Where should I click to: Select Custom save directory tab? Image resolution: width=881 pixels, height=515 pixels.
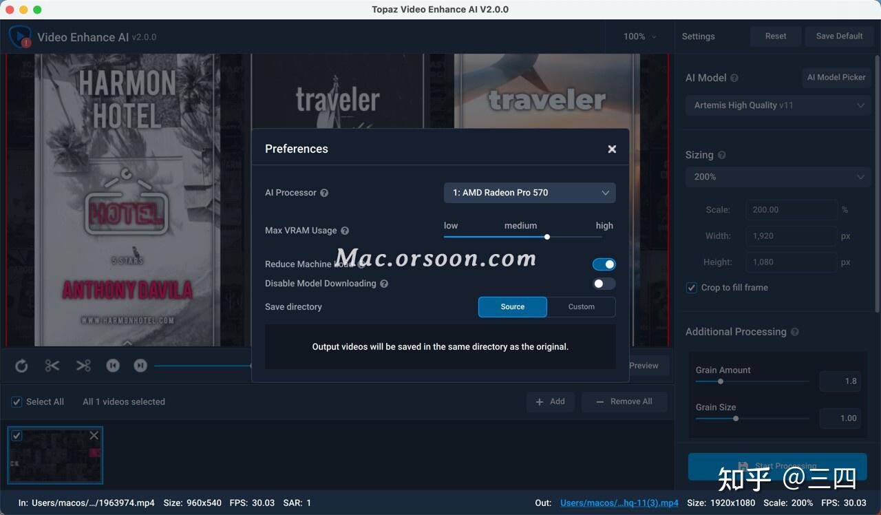pos(582,307)
